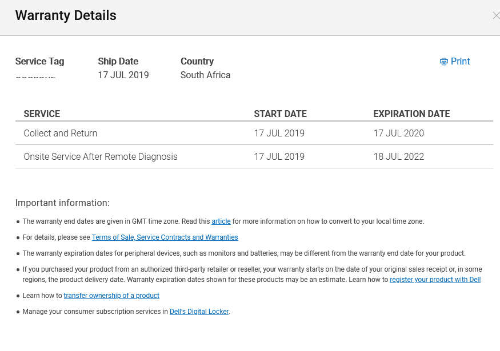Image resolution: width=500 pixels, height=351 pixels.
Task: Open Terms of Sale, Service Contracts link
Action: coord(165,237)
